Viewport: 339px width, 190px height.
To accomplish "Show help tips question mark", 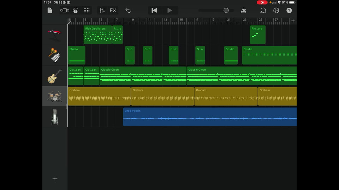I will click(289, 10).
